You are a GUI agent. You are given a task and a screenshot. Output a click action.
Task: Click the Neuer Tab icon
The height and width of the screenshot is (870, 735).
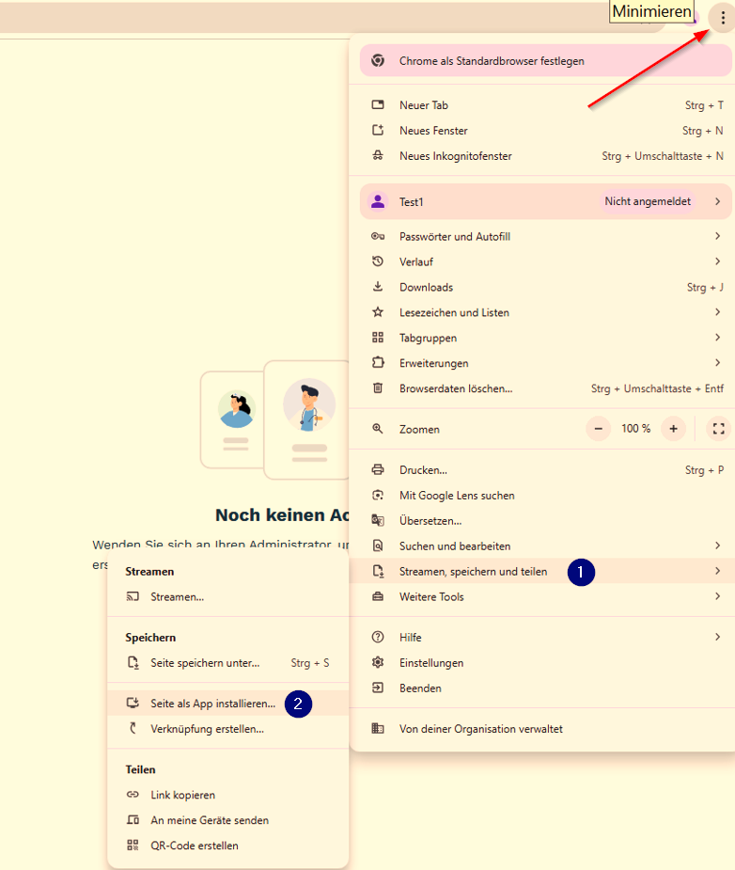point(378,104)
